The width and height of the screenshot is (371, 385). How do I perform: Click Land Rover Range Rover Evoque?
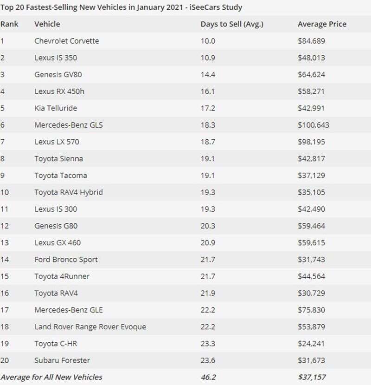click(90, 326)
